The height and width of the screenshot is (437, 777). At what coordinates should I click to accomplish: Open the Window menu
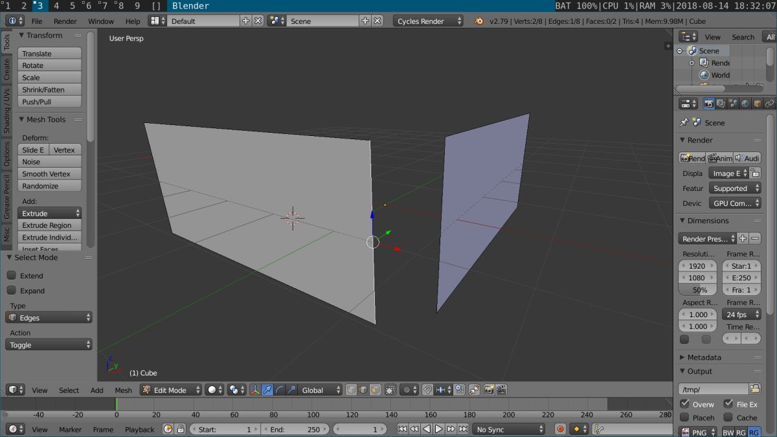point(101,21)
